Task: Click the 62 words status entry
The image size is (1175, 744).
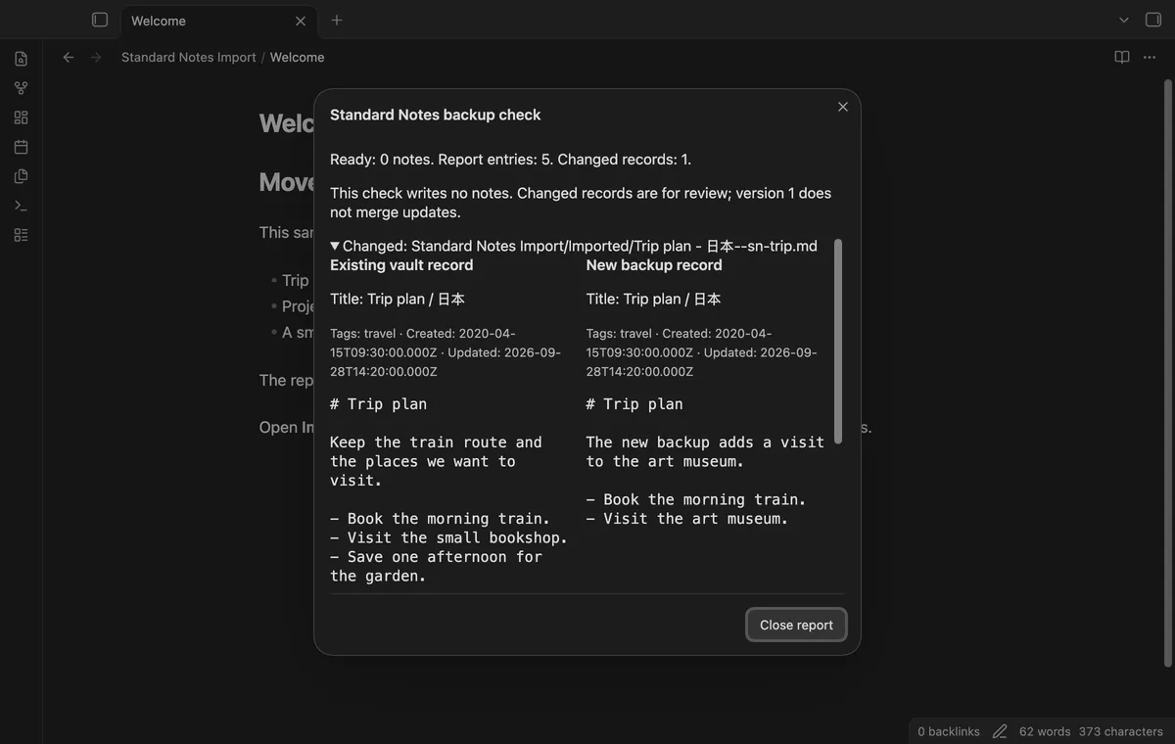Action: tap(1044, 731)
